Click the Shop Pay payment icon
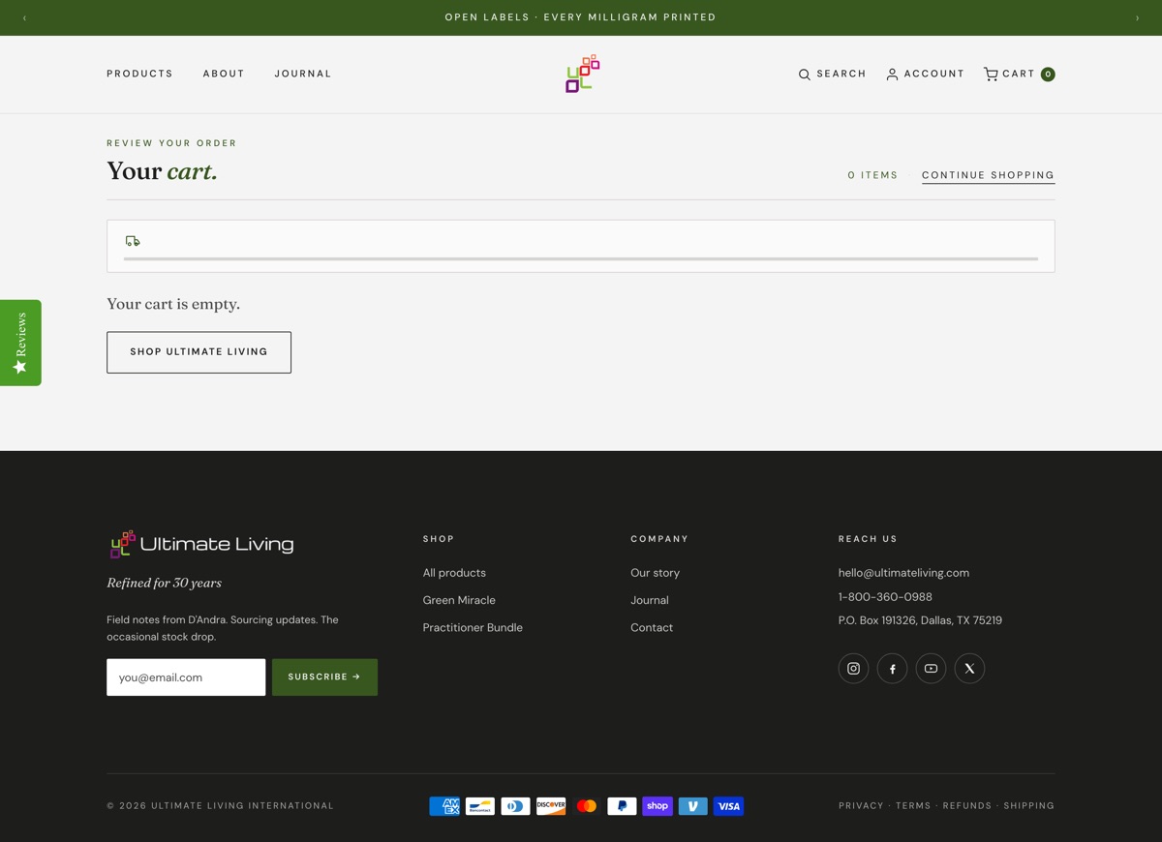The width and height of the screenshot is (1162, 842). pyautogui.click(x=657, y=806)
